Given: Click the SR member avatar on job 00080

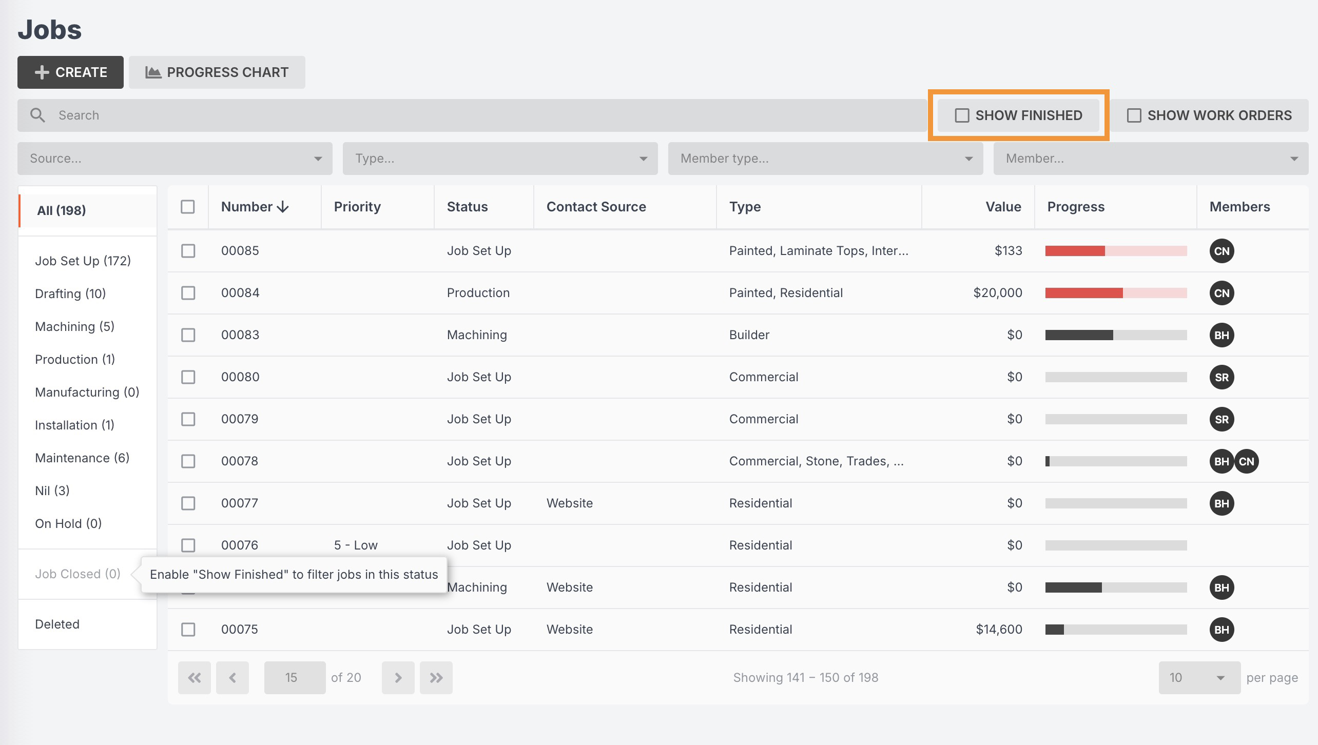Looking at the screenshot, I should tap(1222, 377).
